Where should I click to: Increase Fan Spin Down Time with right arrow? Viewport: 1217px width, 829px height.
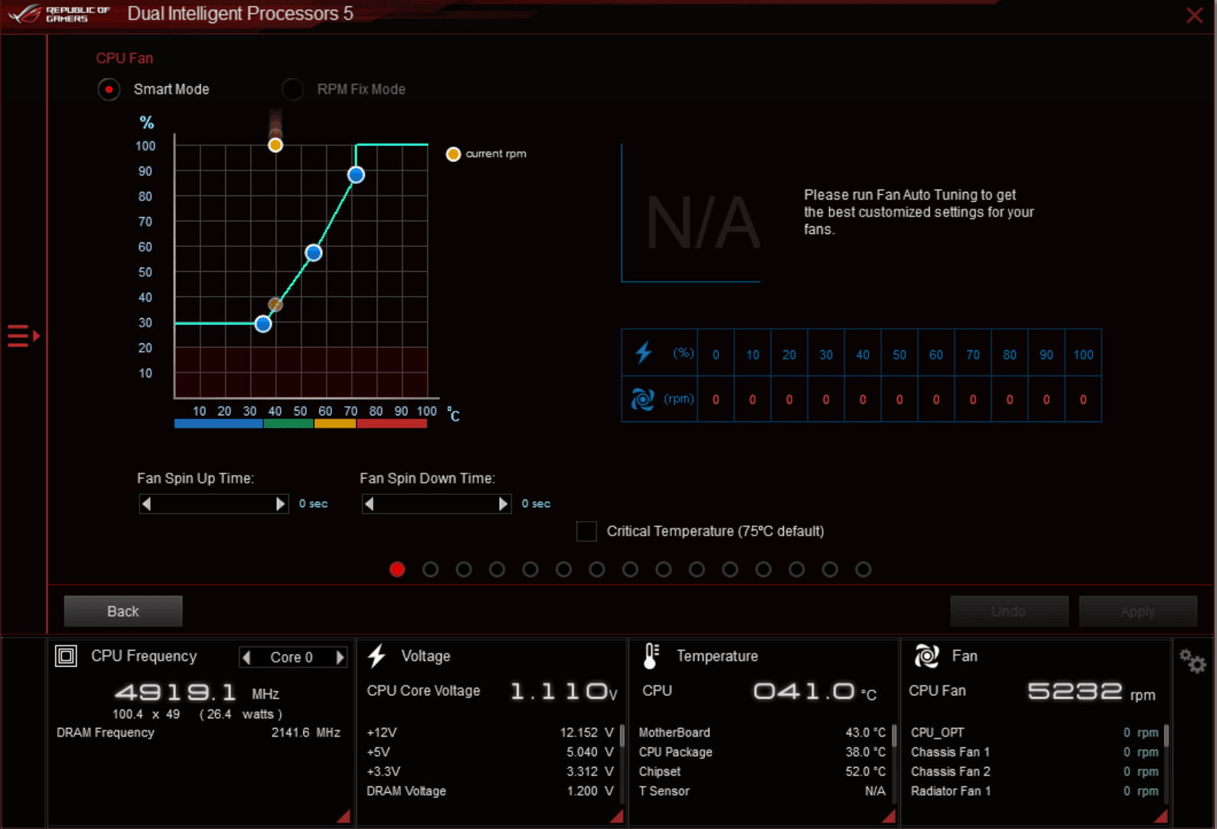point(503,504)
